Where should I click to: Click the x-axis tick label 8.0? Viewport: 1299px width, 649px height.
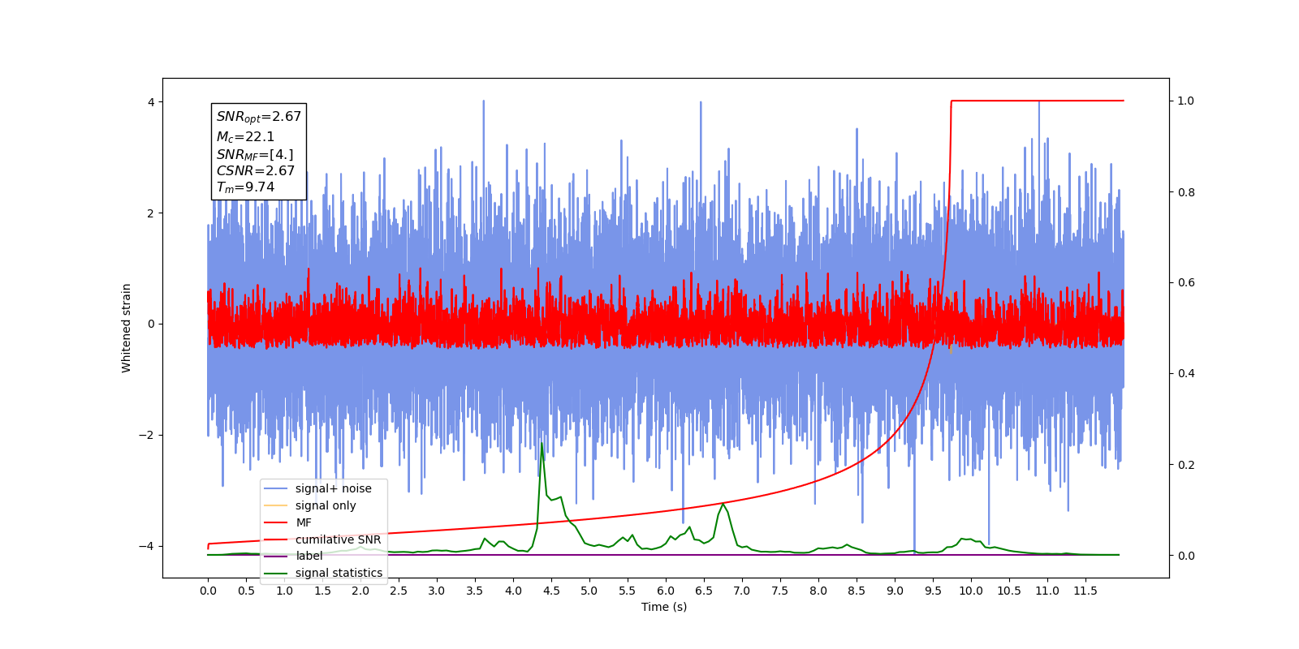click(818, 591)
